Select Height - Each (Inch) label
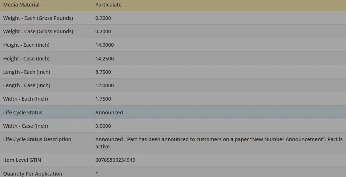 (26, 45)
